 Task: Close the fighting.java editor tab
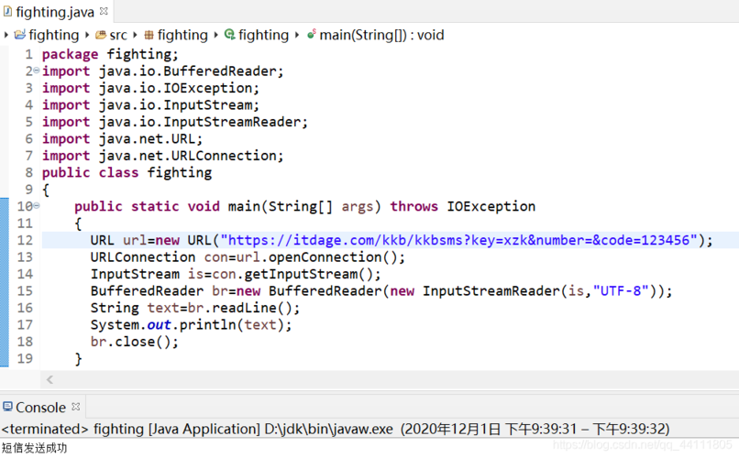[104, 11]
